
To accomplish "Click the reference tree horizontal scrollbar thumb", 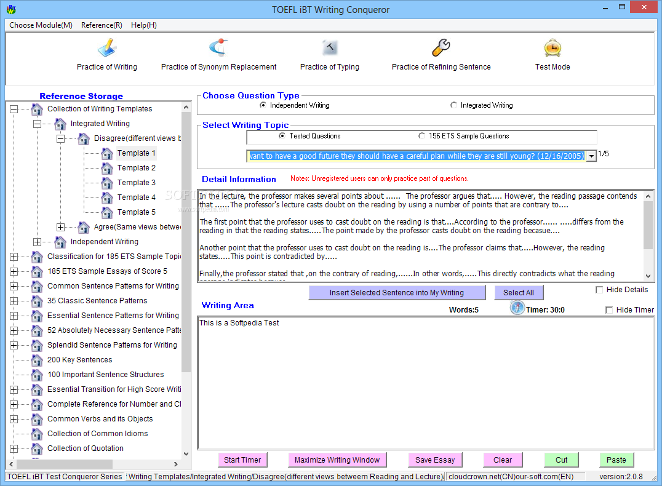I will (x=64, y=464).
